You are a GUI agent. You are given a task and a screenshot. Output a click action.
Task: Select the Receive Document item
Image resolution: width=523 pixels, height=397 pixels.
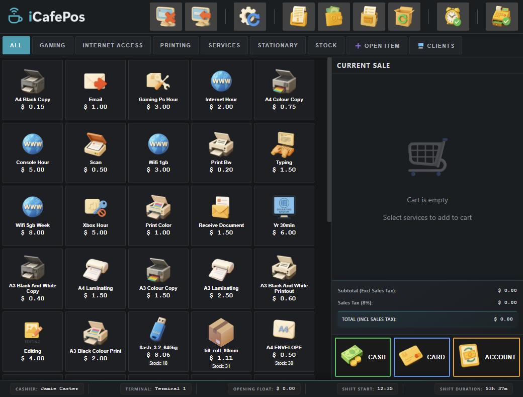(x=221, y=216)
